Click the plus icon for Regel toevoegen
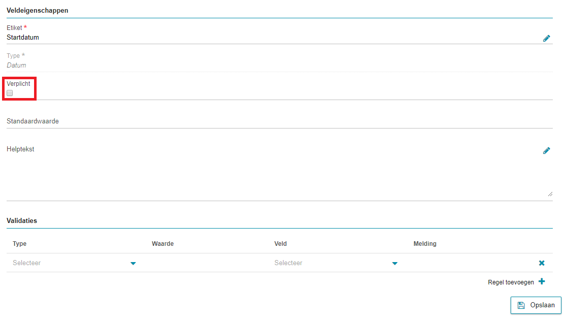565x321 pixels. point(542,281)
